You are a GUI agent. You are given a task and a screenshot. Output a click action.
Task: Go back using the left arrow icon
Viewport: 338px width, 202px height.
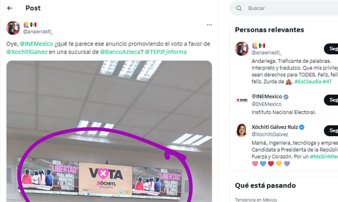pos(10,8)
